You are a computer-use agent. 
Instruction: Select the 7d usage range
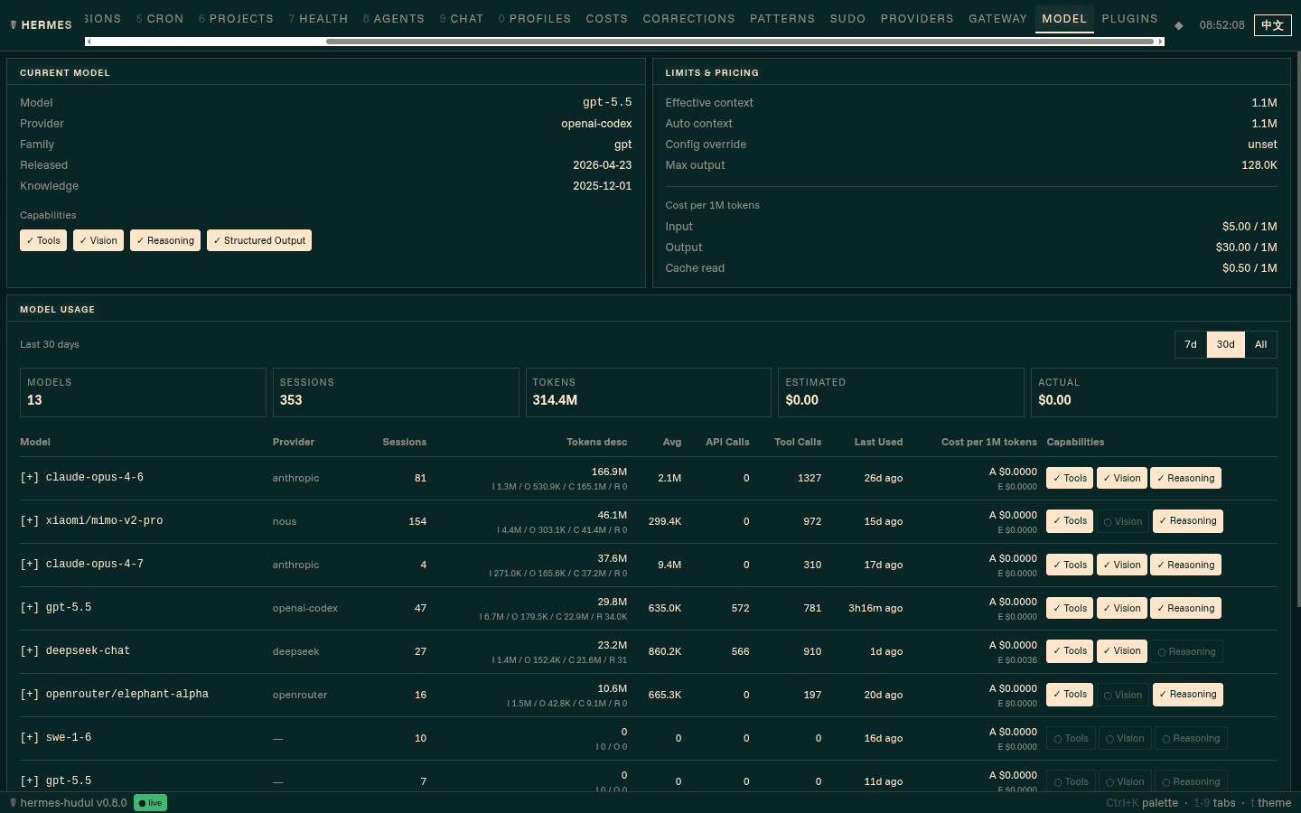coord(1191,344)
